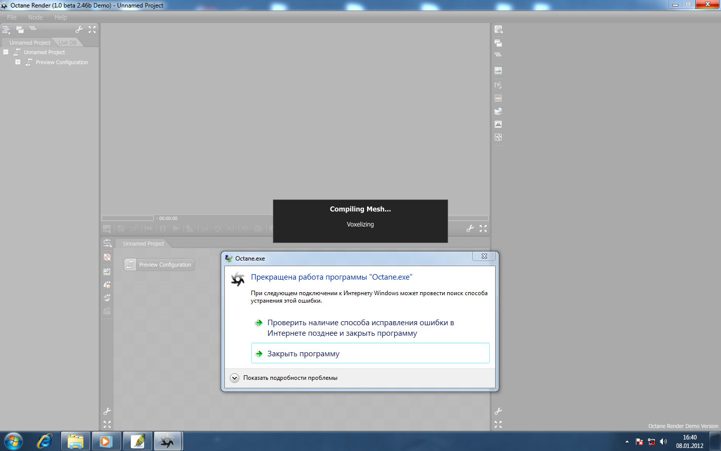Select the camera icon in right panel
Screen dimensions: 721x451
coord(498,85)
